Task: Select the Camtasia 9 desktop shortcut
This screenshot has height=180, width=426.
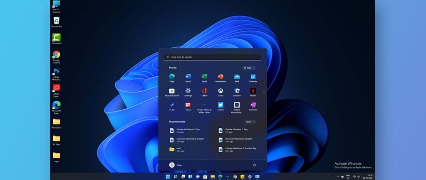Action: pyautogui.click(x=56, y=39)
